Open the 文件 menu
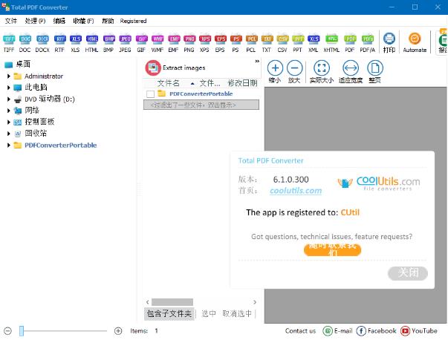Screen dimensions: 448x340 [x=11, y=21]
